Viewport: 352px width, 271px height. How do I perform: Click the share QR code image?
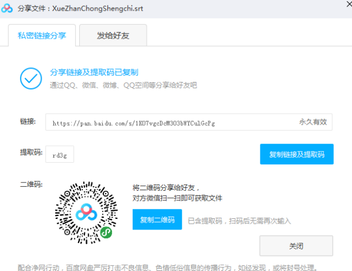86,212
